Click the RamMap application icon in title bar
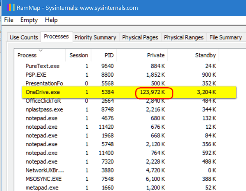The image size is (246, 191). [11, 7]
